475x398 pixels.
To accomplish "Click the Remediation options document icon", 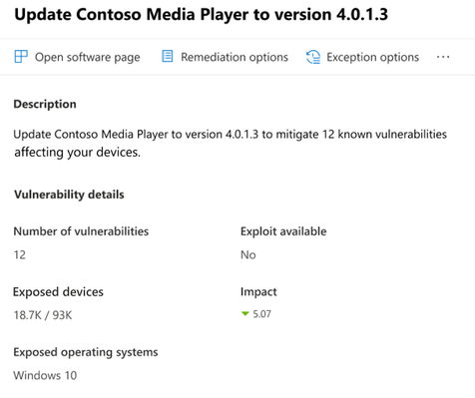I will point(168,56).
